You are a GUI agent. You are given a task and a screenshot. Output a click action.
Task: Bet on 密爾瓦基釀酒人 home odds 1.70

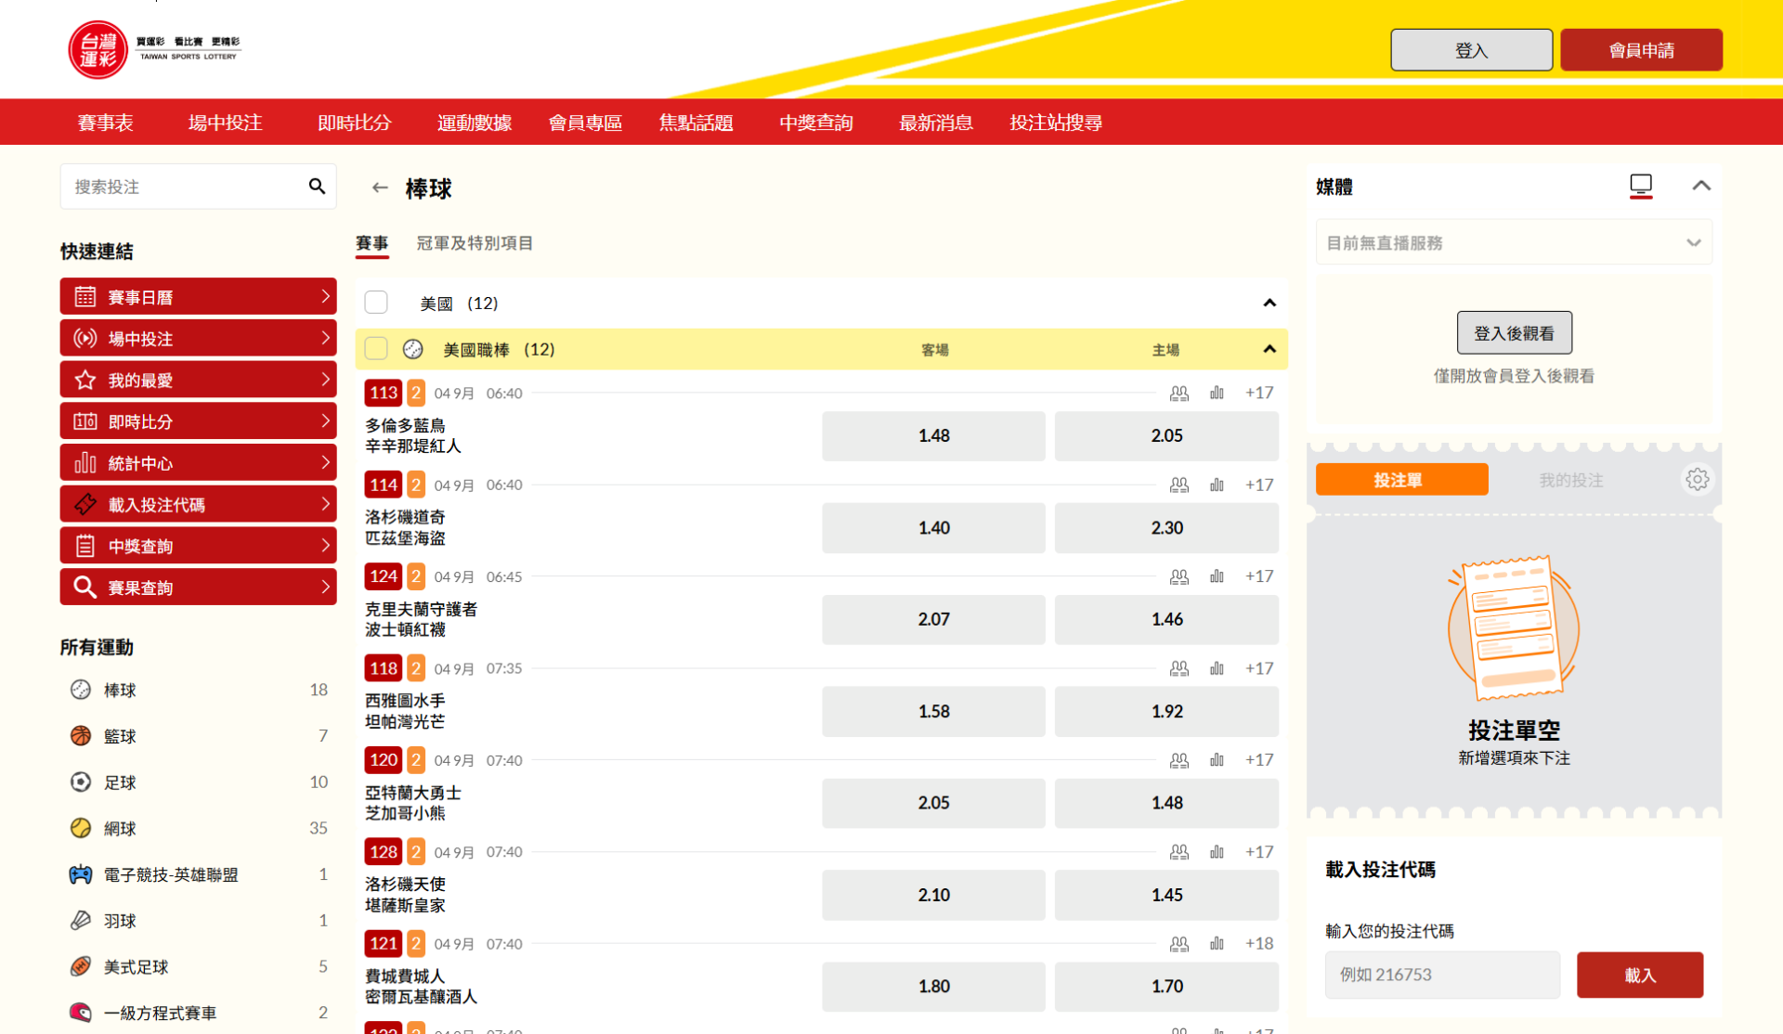tap(1166, 987)
